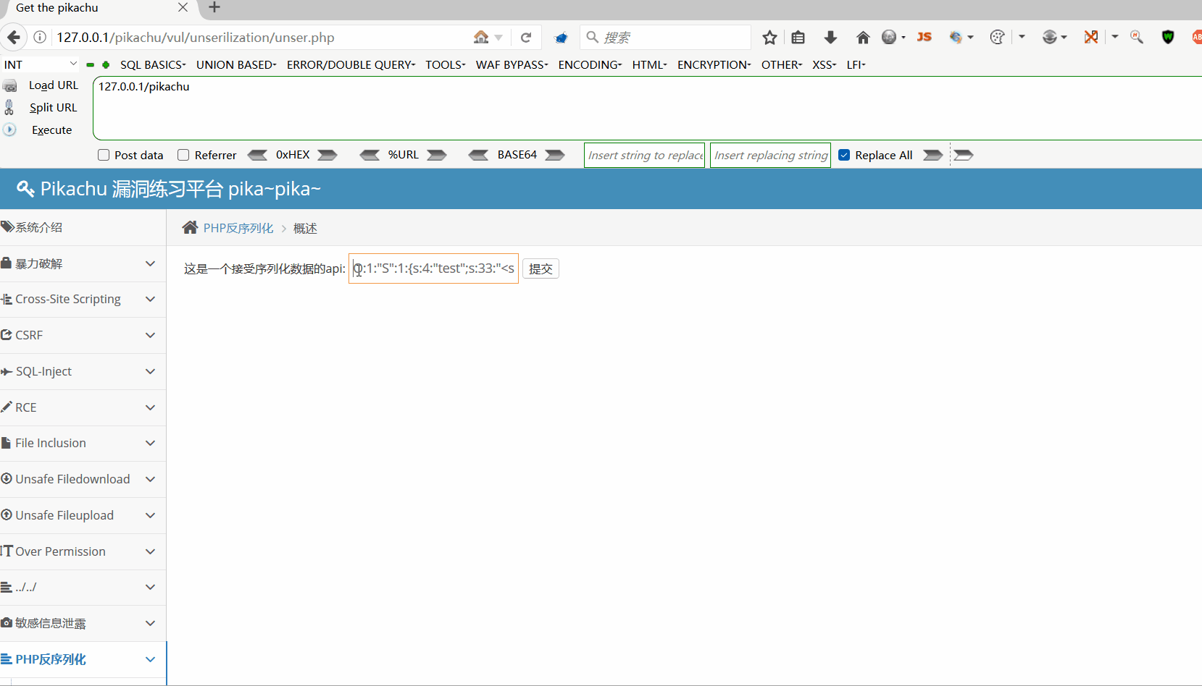Show site information icon in address bar
The image size is (1202, 686).
pos(41,37)
